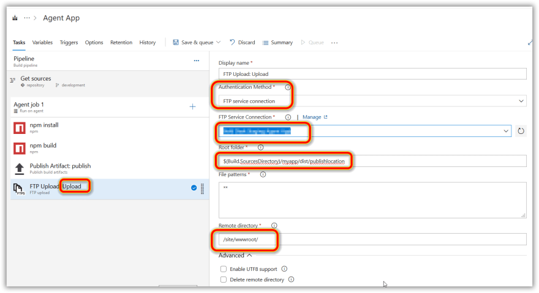Select the npm build task
539x293 pixels.
(110, 148)
